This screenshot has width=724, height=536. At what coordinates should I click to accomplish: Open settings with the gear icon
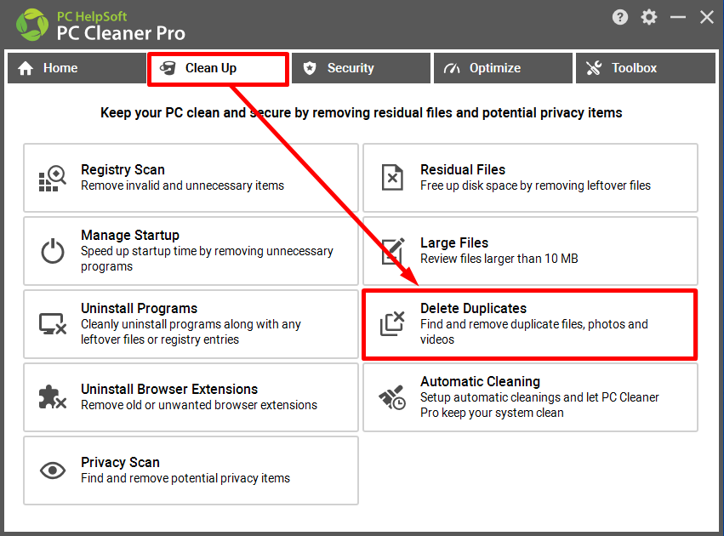click(x=649, y=17)
